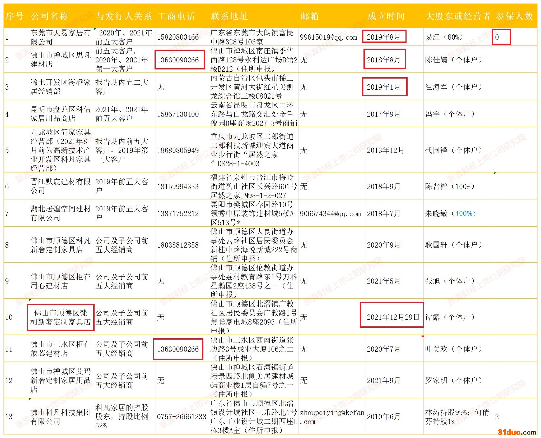Viewport: 541px width, 438px height.
Task: Click the 0757-26661233 phone cell
Action: pos(181,417)
